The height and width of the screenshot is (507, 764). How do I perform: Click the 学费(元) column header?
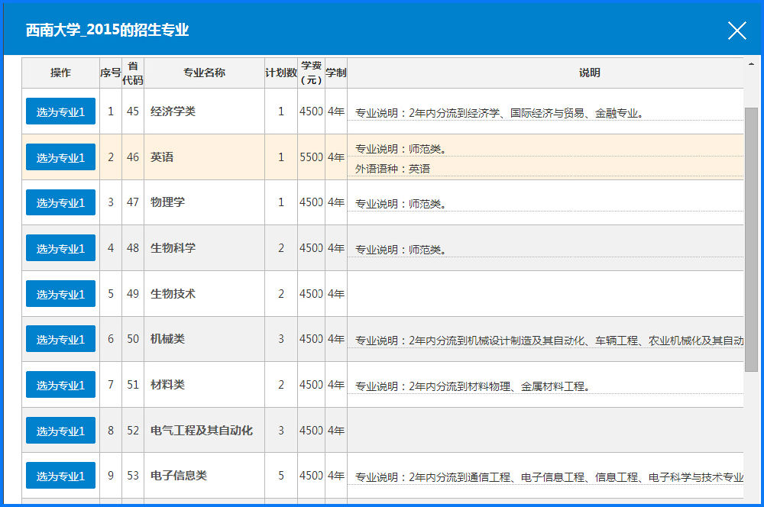click(x=311, y=73)
